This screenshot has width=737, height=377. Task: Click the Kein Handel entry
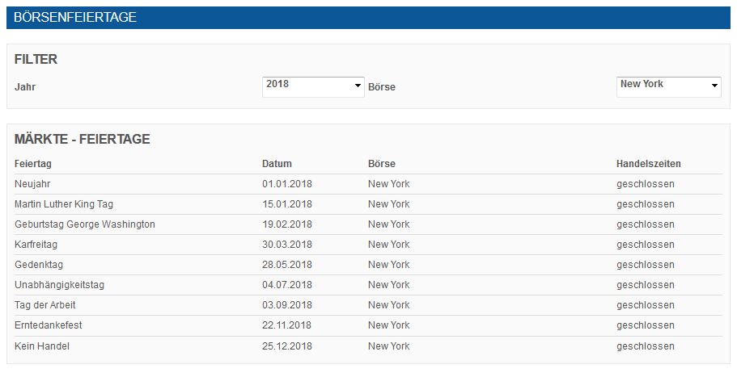[41, 346]
